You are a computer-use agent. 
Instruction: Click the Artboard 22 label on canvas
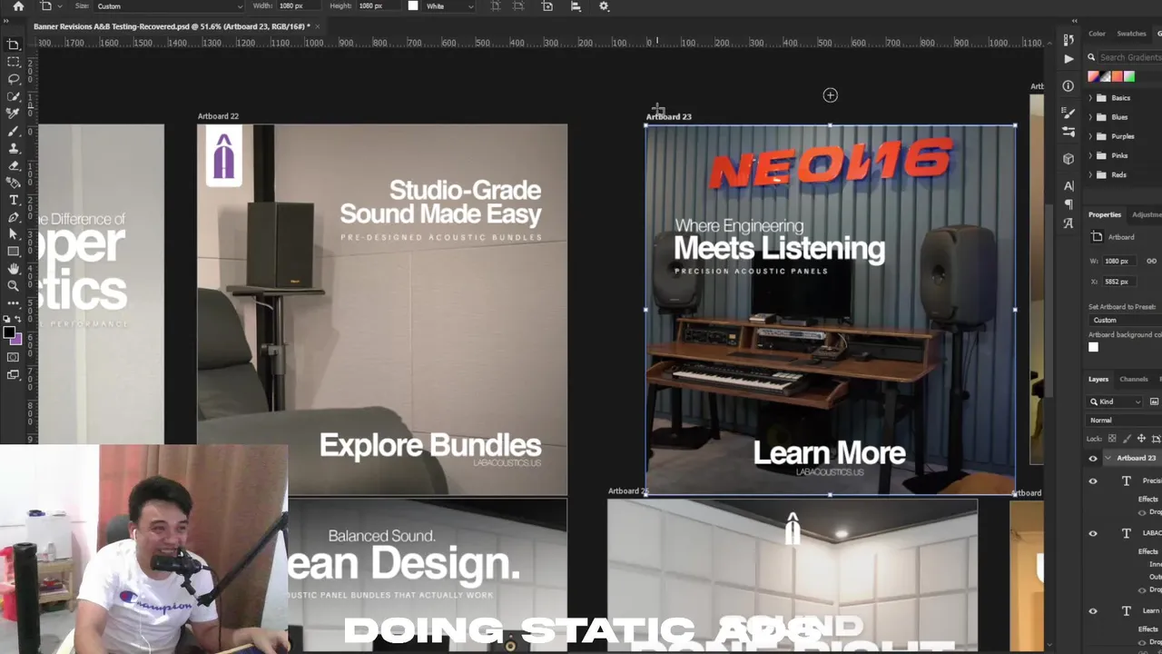tap(218, 116)
